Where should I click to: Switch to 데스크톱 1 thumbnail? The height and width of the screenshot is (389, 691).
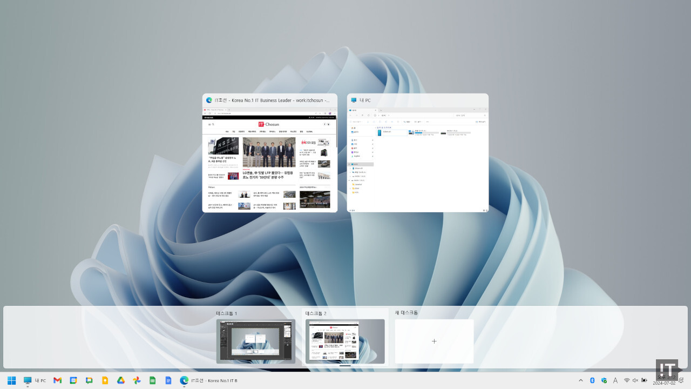[x=256, y=341]
